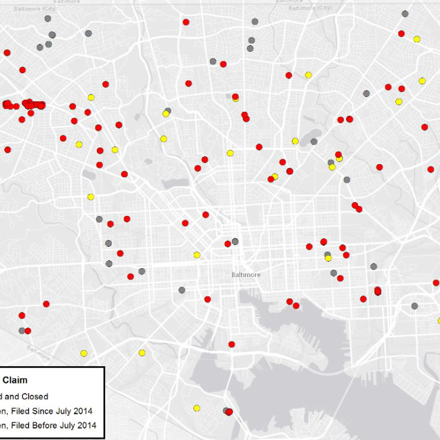Click the yellow marker nearest the top-right corner
Screen dimensions: 440x440
coord(417,39)
